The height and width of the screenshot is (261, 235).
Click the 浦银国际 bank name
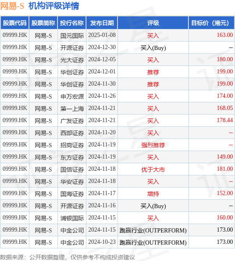(72, 218)
